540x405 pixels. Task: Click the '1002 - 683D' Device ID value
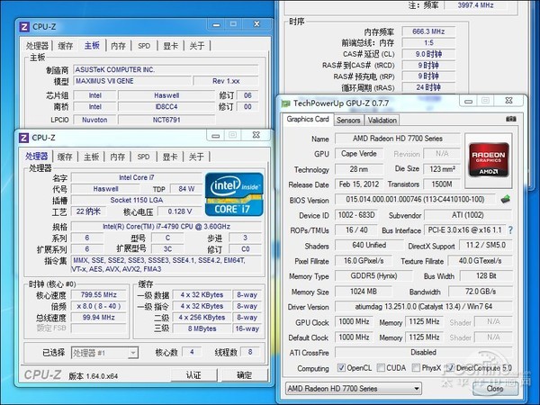(x=356, y=215)
